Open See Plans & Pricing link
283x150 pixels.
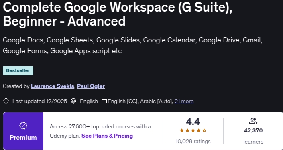[107, 136]
